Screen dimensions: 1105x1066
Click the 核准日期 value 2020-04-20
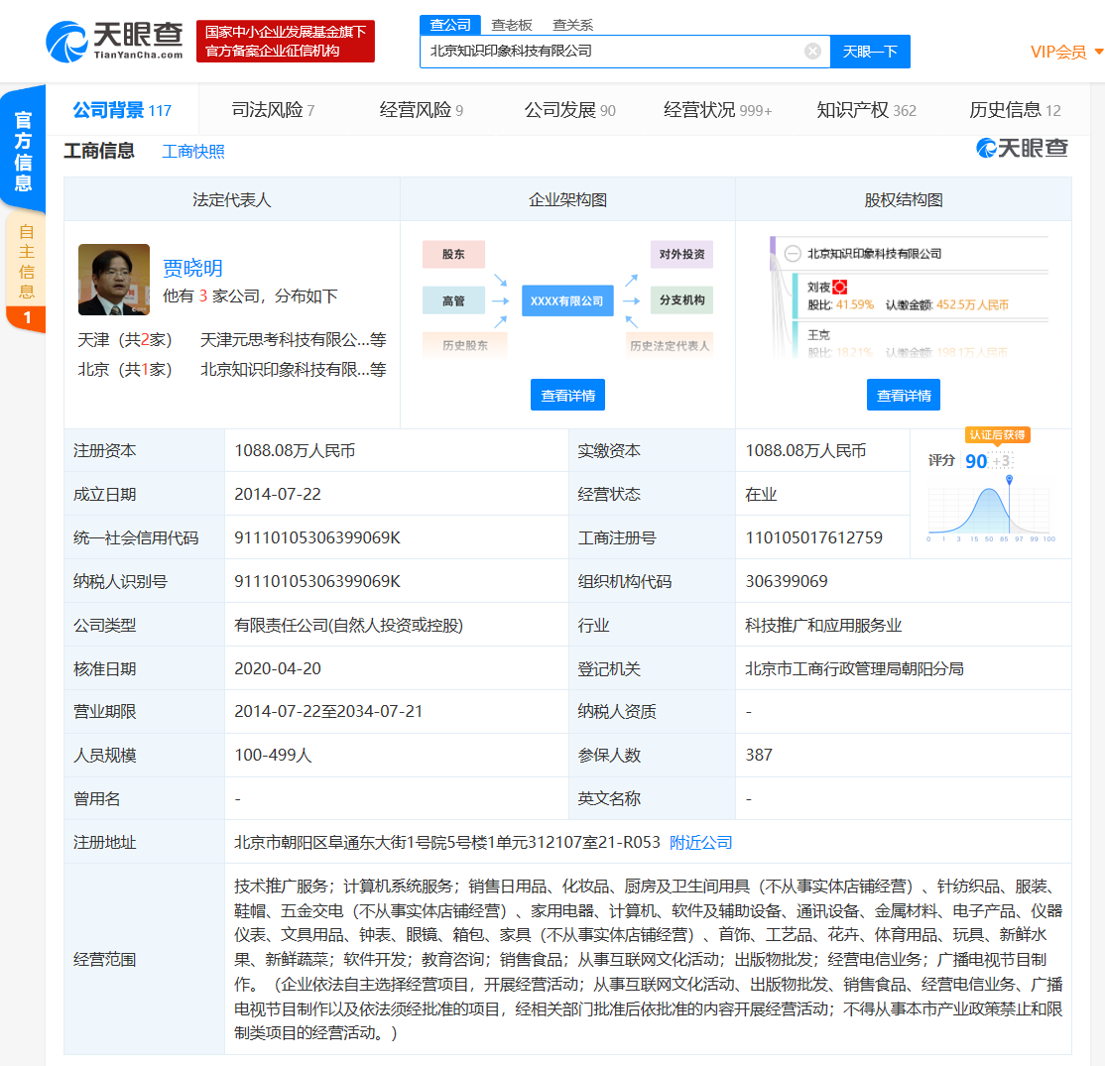pos(278,669)
